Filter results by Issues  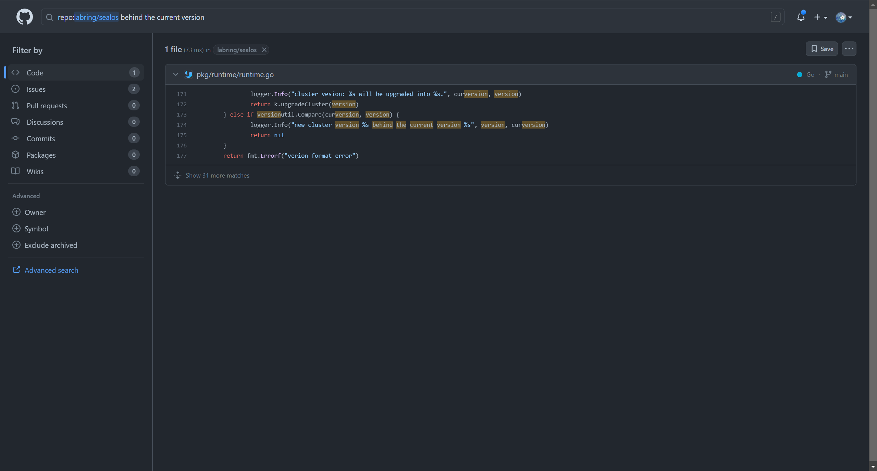pyautogui.click(x=36, y=89)
